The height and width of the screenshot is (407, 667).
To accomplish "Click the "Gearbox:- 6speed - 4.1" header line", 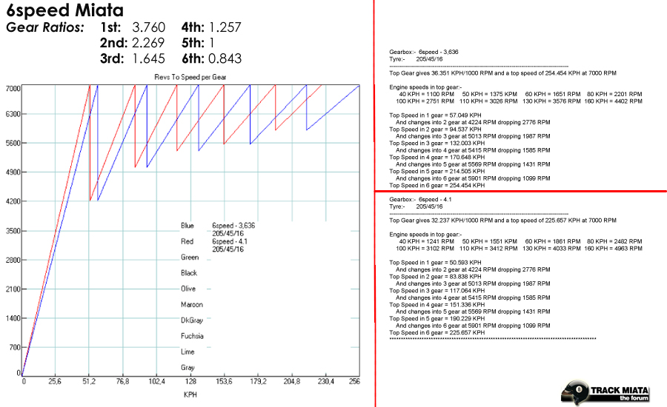I will [x=420, y=199].
